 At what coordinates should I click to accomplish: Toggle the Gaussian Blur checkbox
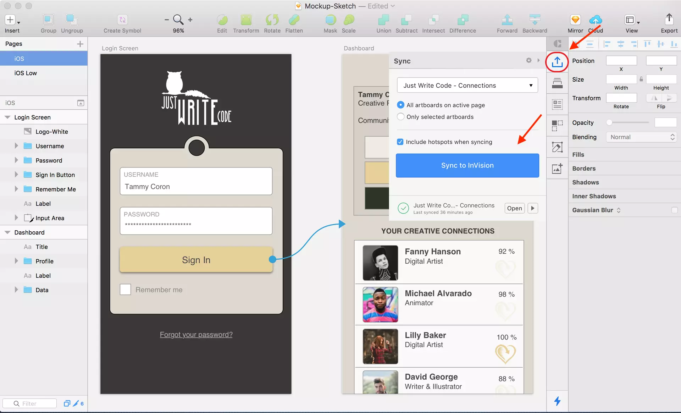click(674, 210)
